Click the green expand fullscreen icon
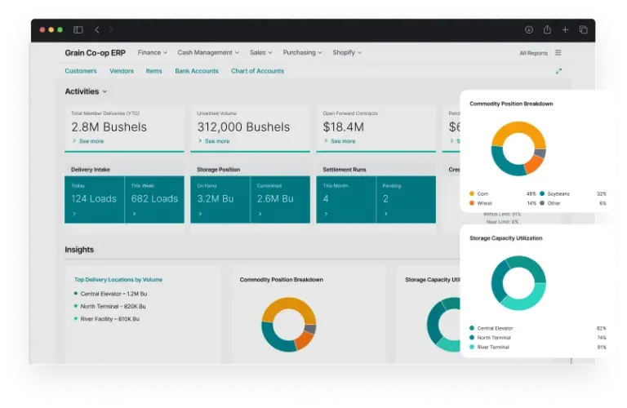The image size is (627, 408). [558, 72]
